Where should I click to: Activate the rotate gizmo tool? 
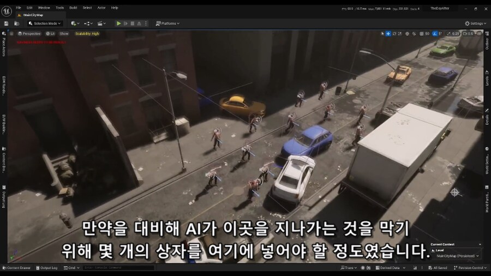pyautogui.click(x=394, y=33)
